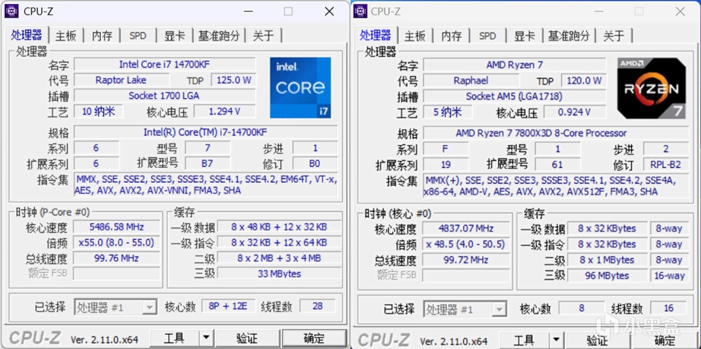701x349 pixels.
Task: Click 1.294 V core voltage value
Action: pos(225,112)
